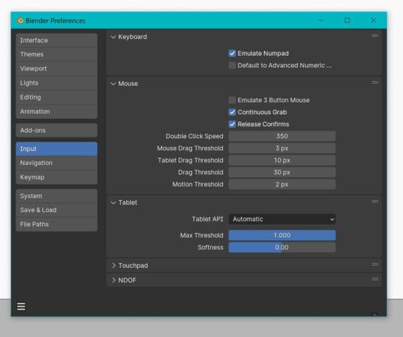Select the Viewport tab

(x=56, y=69)
